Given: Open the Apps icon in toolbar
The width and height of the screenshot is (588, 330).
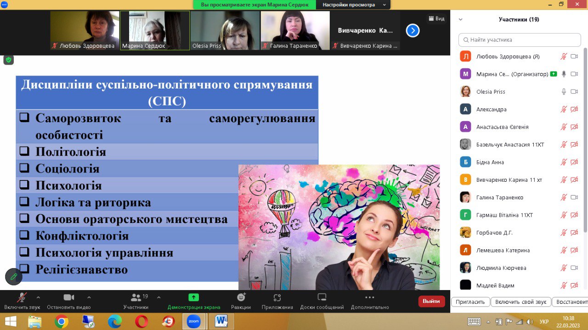Looking at the screenshot, I should 277,297.
